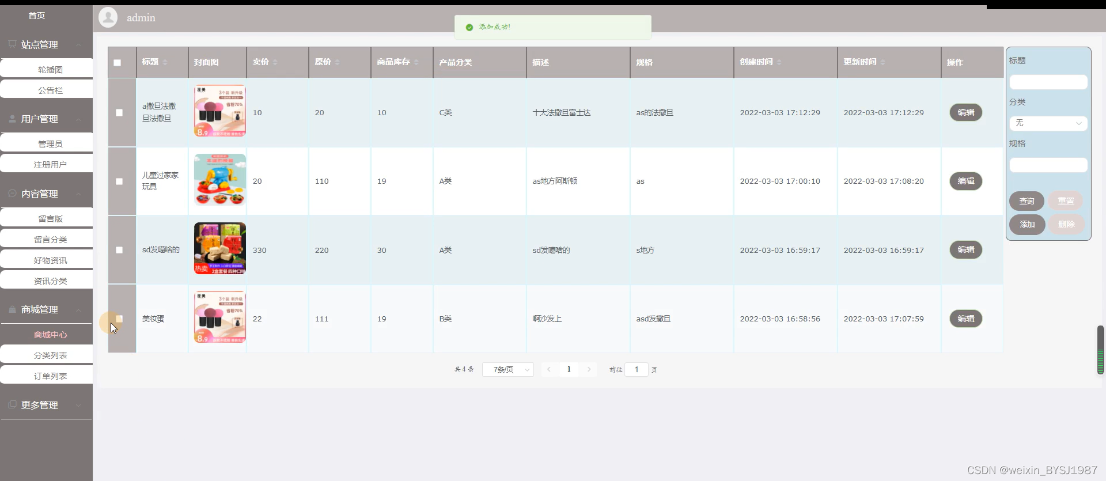Click the 标题 filter input field
Screen dimensions: 1106x481
pos(1048,82)
